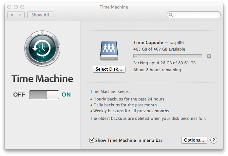Click 'The oldest backups are deleted' sentence
The height and width of the screenshot is (156, 228).
point(148,118)
